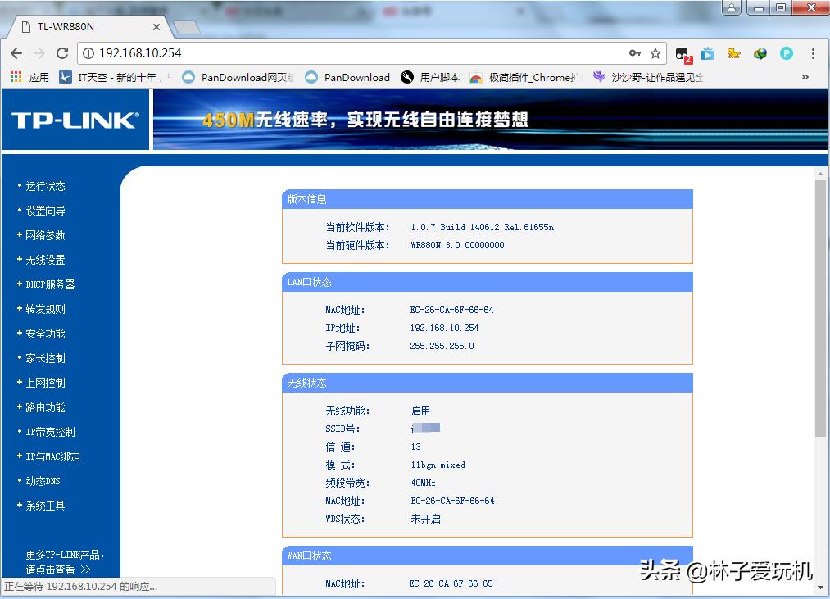Click the yellow cat extension icon
The width and height of the screenshot is (830, 599).
(x=734, y=52)
